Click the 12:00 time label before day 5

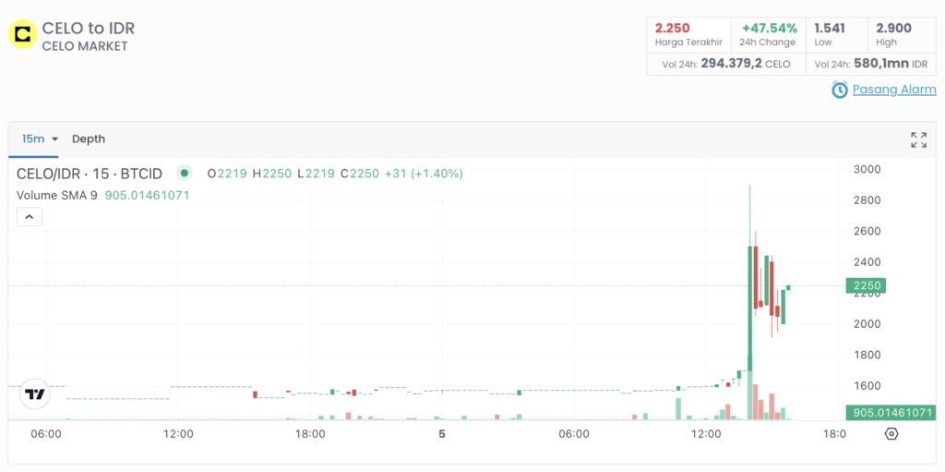click(178, 434)
